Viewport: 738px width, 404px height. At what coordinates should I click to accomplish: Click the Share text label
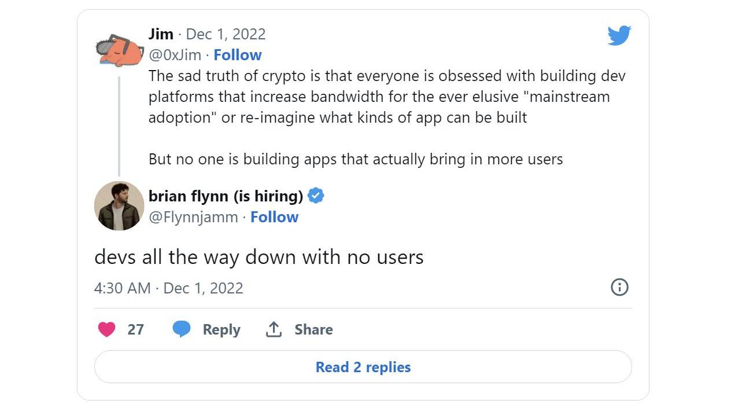click(x=313, y=329)
